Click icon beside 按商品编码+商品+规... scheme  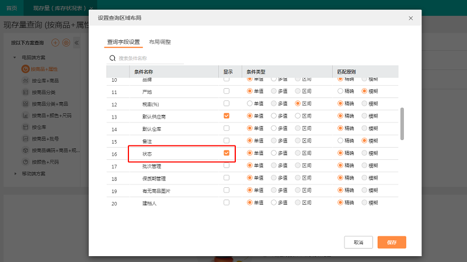coord(26,151)
